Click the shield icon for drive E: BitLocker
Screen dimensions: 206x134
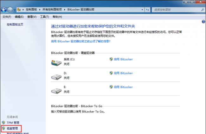[111, 87]
